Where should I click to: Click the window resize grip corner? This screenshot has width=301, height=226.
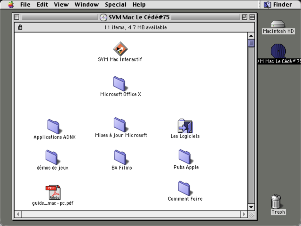[x=251, y=214]
